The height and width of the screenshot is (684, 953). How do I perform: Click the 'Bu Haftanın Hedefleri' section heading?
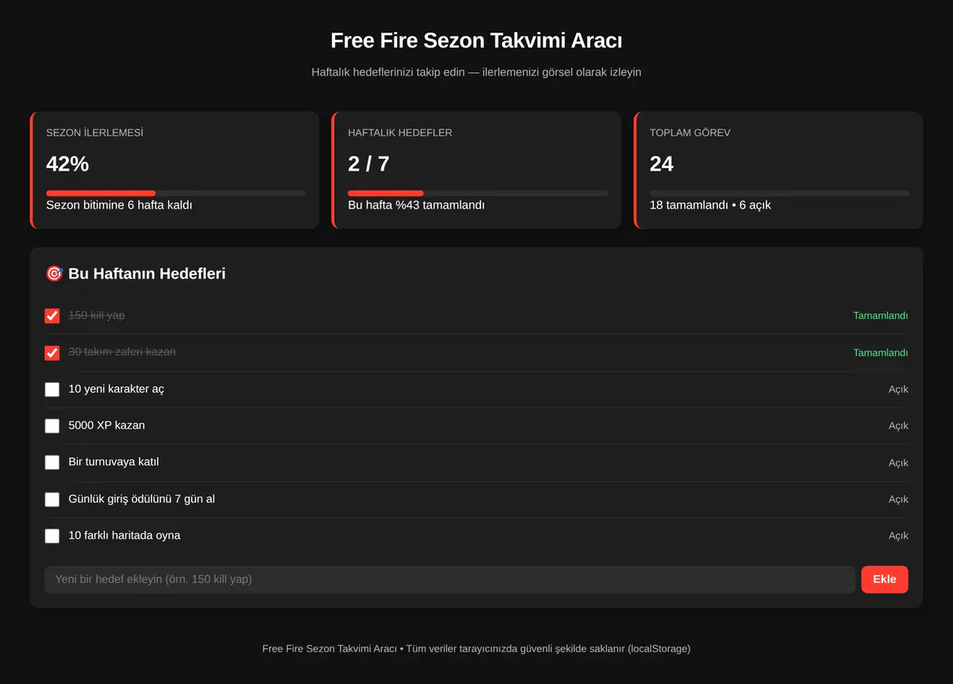(147, 274)
